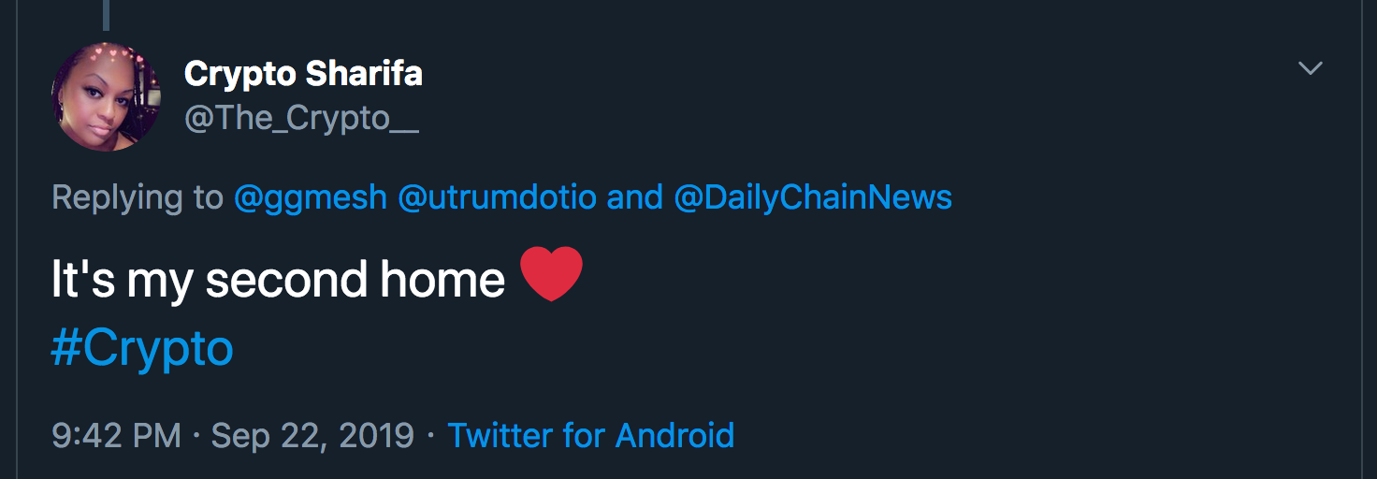The height and width of the screenshot is (479, 1377).
Task: Click the word "and" between mentions
Action: [x=634, y=197]
